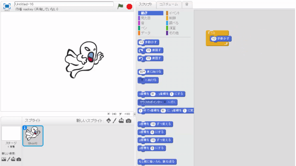
Task: Edit steps value in palette 10歩動かす block
Action: click(141, 42)
